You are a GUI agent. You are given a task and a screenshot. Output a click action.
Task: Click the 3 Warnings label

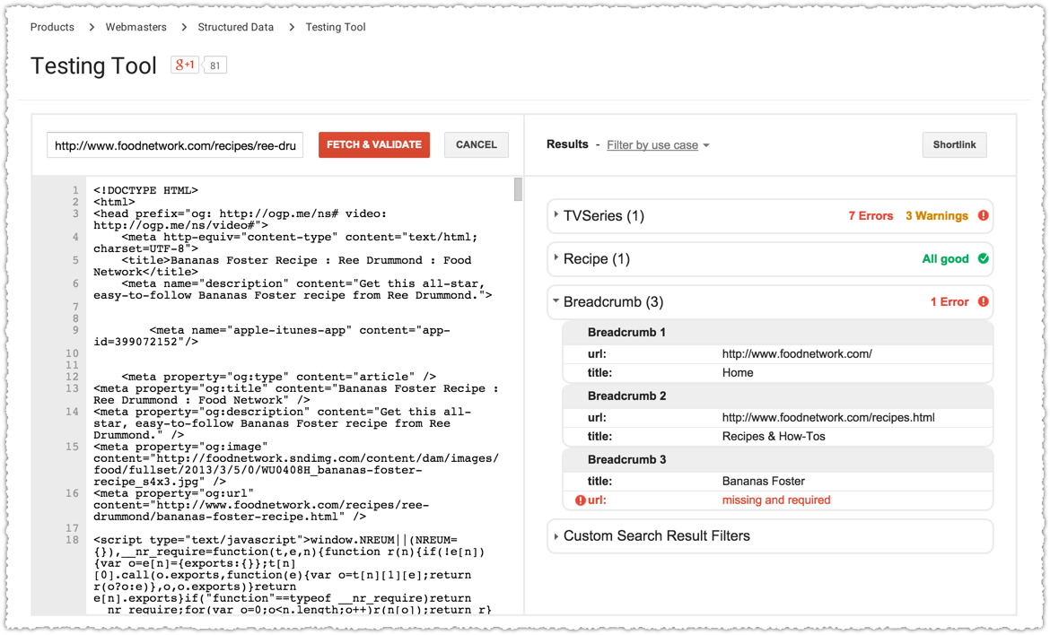click(x=937, y=216)
